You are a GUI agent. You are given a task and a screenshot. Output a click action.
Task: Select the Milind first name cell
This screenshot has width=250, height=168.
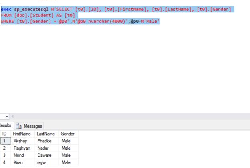pyautogui.click(x=23, y=155)
